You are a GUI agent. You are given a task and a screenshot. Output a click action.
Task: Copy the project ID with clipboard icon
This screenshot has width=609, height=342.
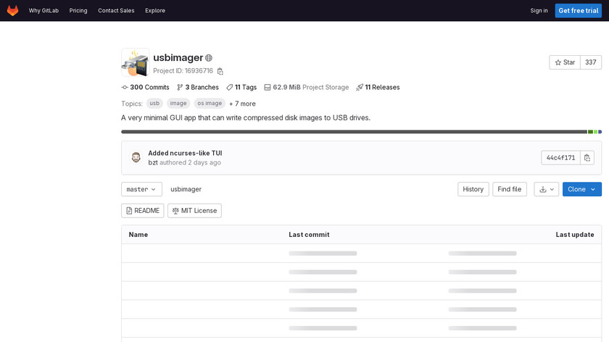pyautogui.click(x=220, y=71)
